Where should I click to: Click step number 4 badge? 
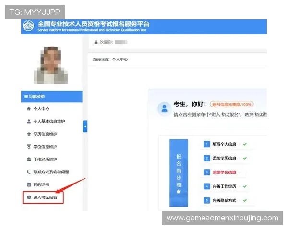tap(207, 186)
